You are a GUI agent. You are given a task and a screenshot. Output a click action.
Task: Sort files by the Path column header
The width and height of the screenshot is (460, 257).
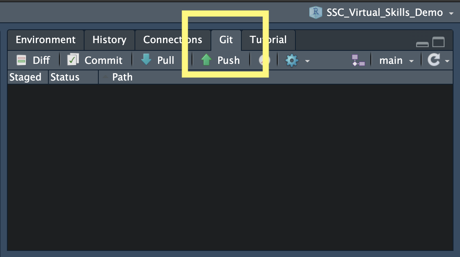(x=122, y=77)
